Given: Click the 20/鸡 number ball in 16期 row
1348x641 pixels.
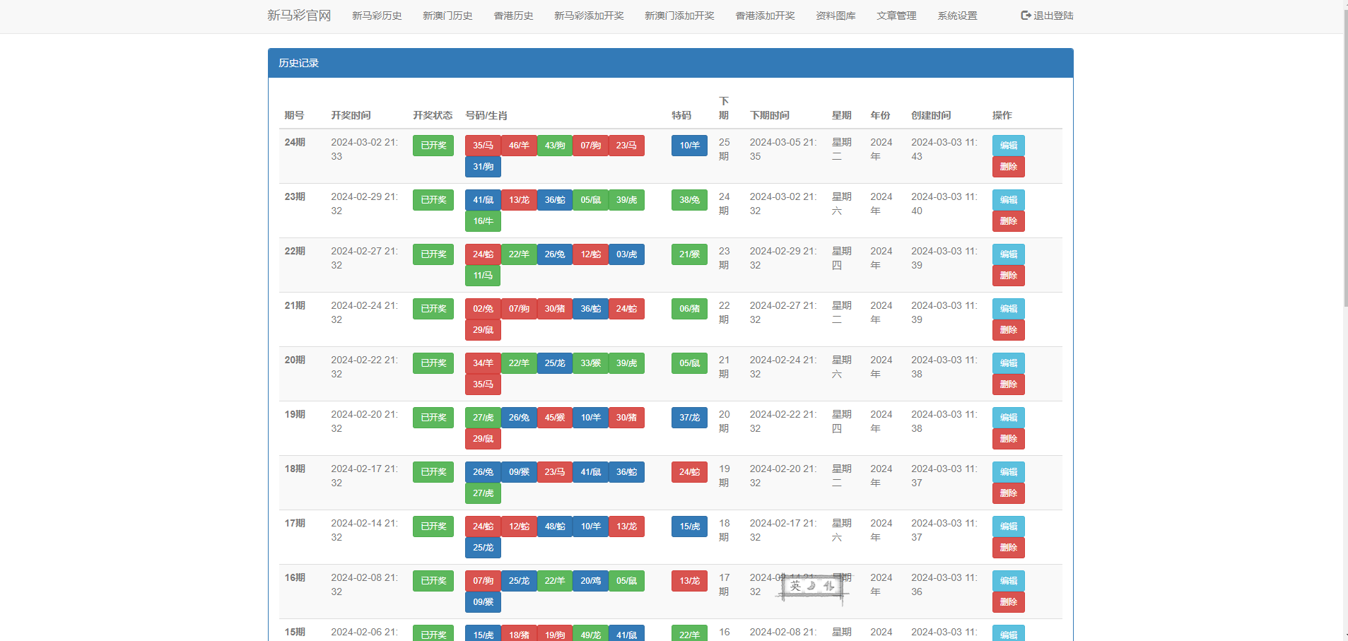Looking at the screenshot, I should [x=590, y=581].
